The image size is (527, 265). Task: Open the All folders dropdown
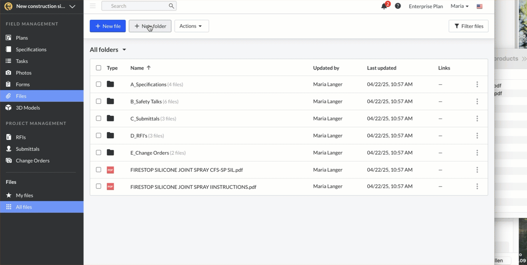click(108, 50)
